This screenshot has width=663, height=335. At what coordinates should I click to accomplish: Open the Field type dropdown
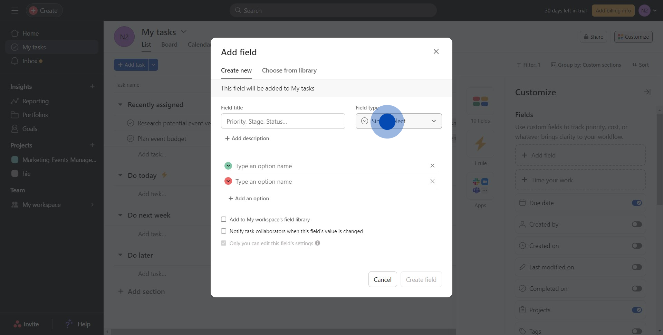[398, 121]
